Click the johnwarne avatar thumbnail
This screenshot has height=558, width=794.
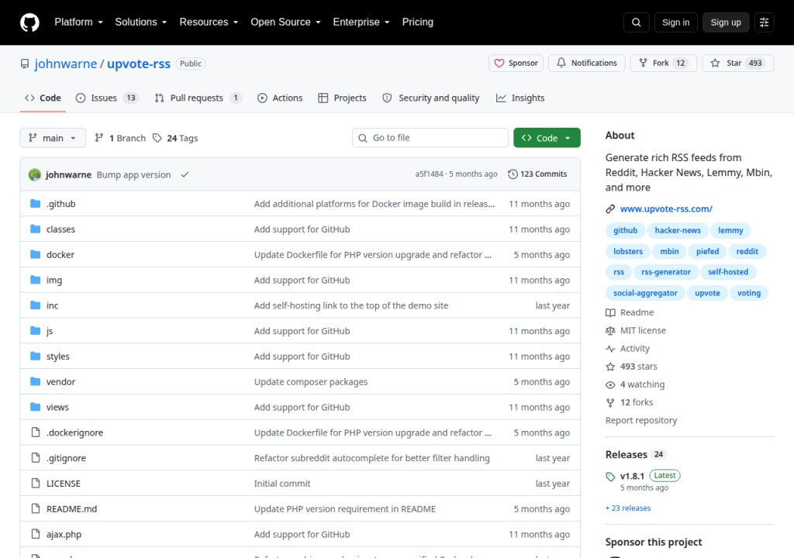coord(34,174)
